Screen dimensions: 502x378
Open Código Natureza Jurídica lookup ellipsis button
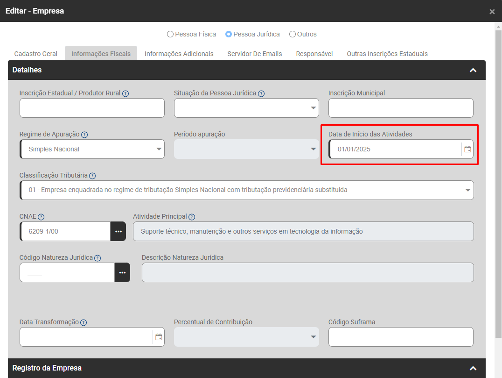pos(122,272)
